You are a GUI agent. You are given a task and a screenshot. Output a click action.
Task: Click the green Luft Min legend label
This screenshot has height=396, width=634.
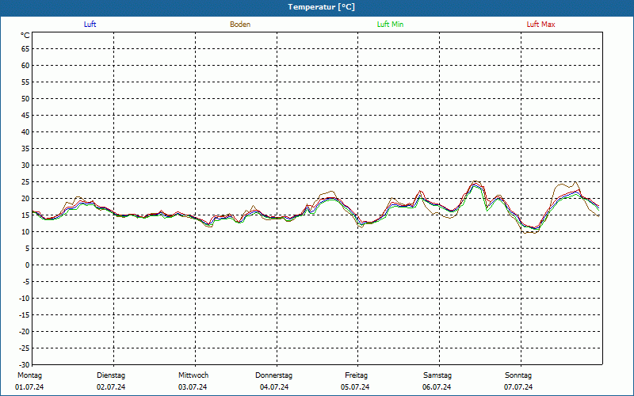[390, 25]
